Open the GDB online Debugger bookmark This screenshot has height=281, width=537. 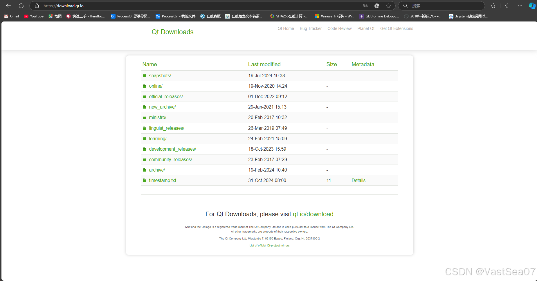pos(379,16)
